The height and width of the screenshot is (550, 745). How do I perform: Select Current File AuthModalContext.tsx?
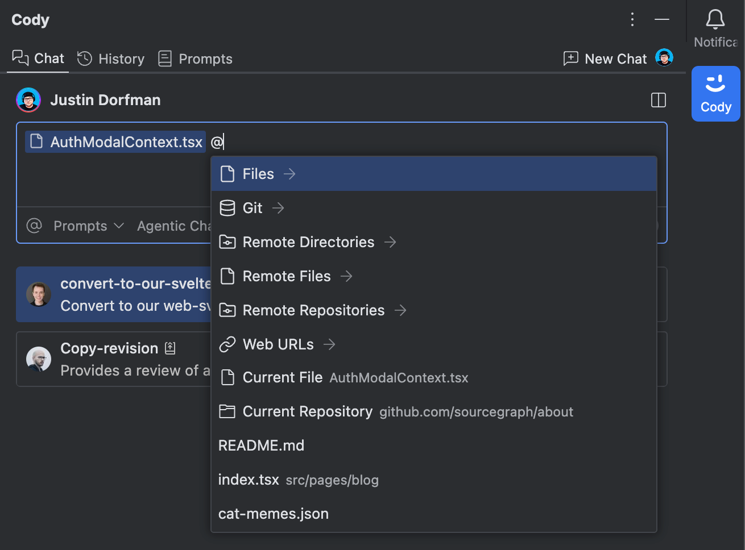[x=434, y=378]
